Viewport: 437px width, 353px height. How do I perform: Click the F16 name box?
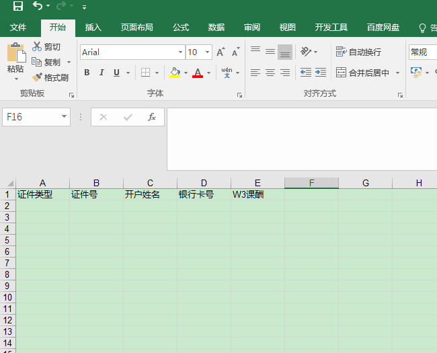pos(31,117)
